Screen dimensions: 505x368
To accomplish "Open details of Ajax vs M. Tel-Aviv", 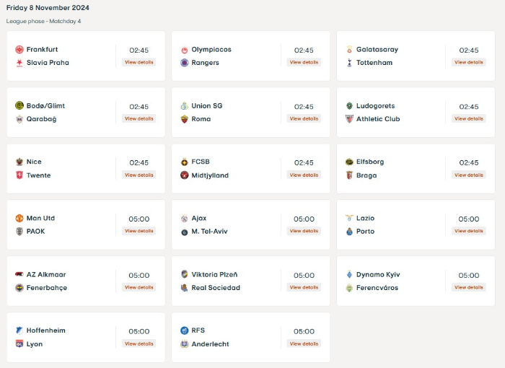I will pyautogui.click(x=304, y=231).
